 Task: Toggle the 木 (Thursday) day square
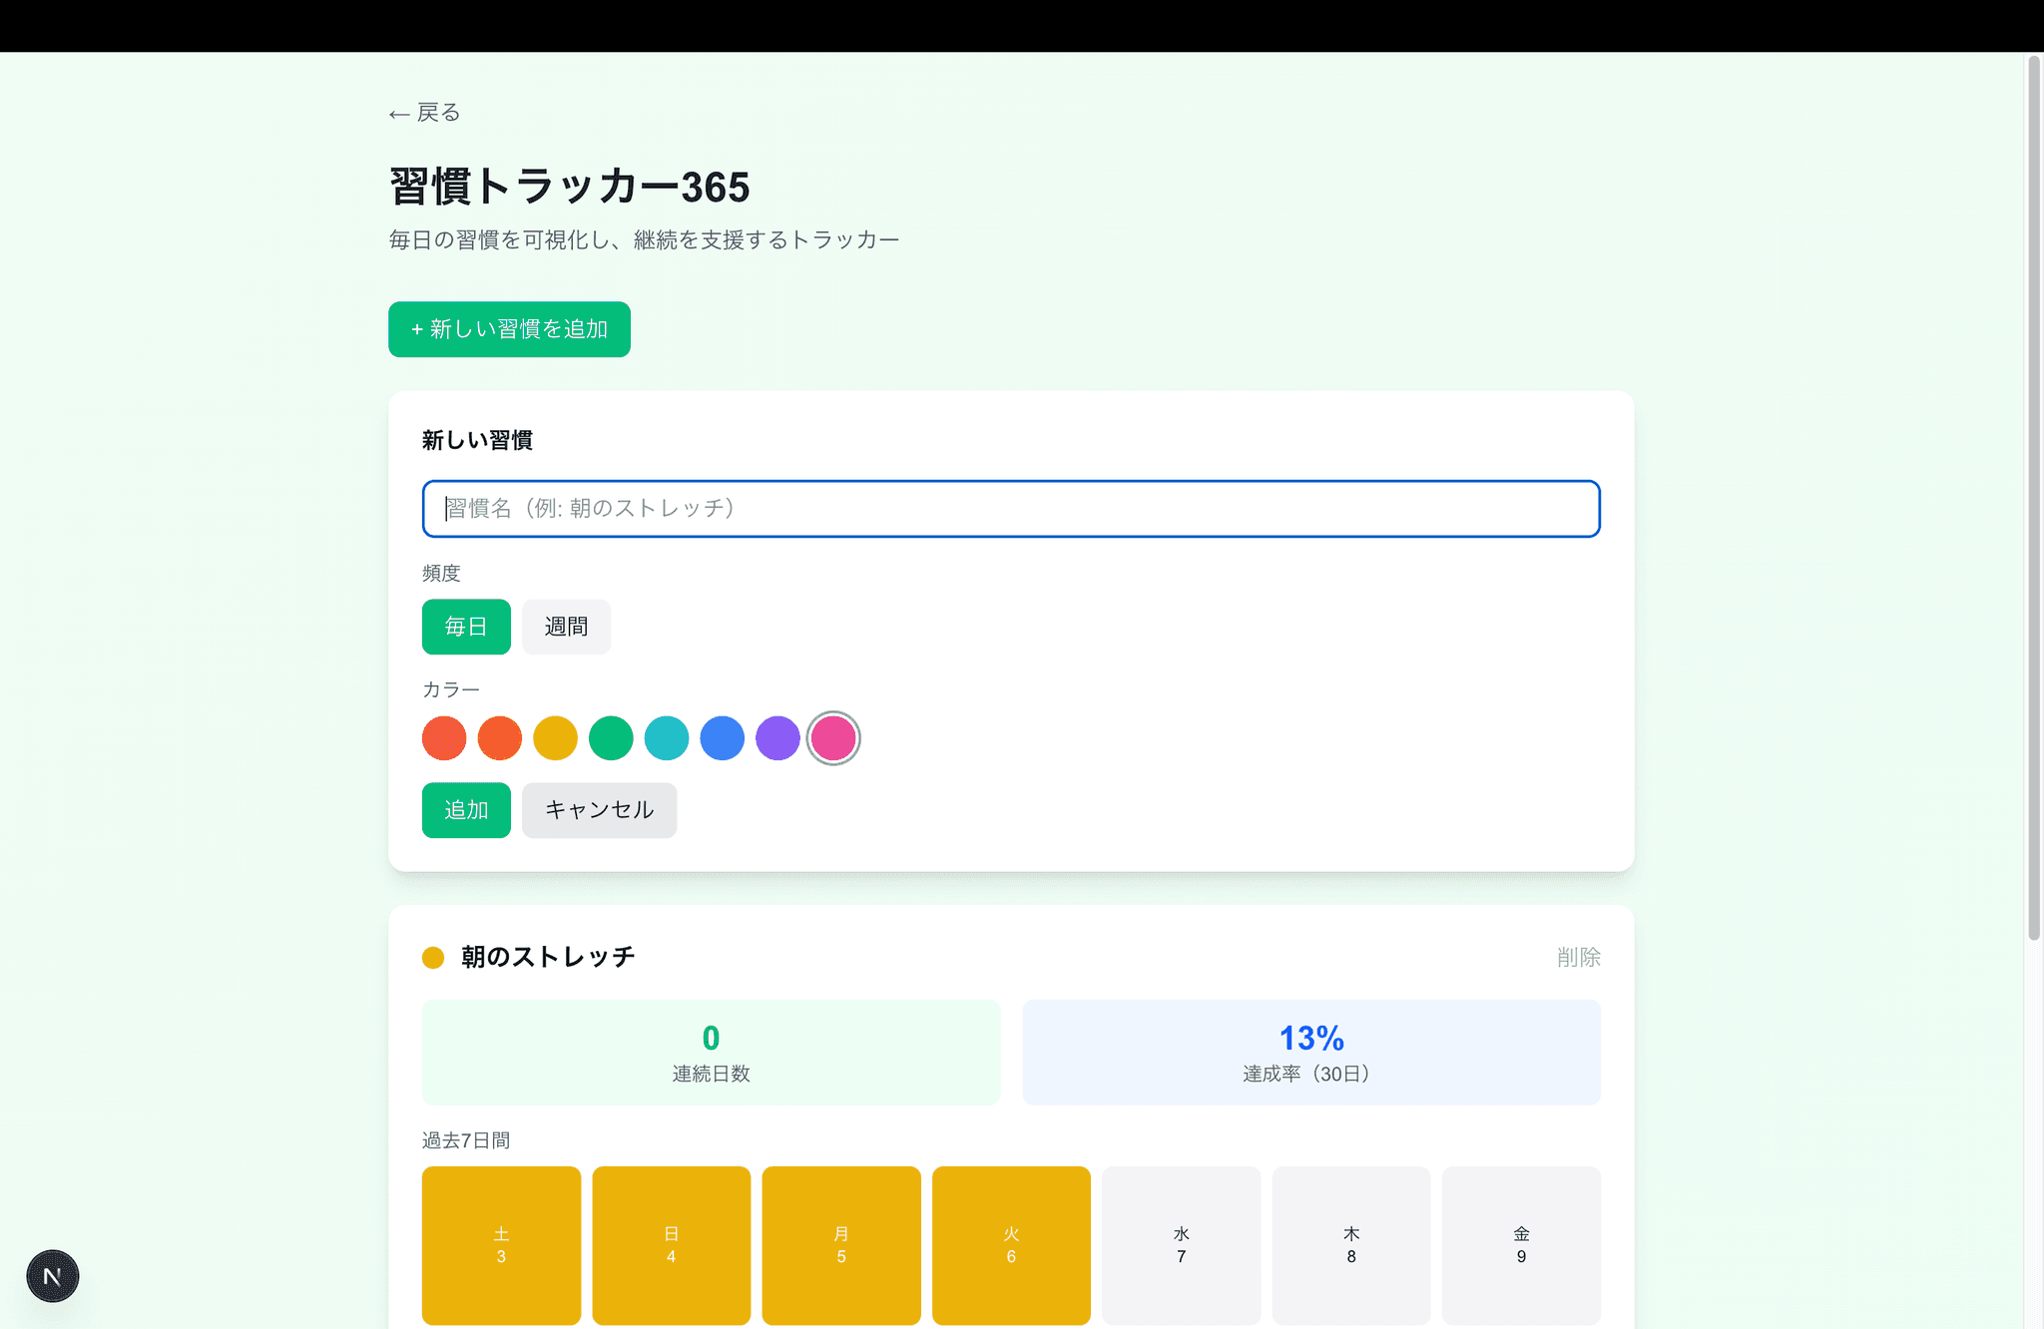pos(1350,1245)
